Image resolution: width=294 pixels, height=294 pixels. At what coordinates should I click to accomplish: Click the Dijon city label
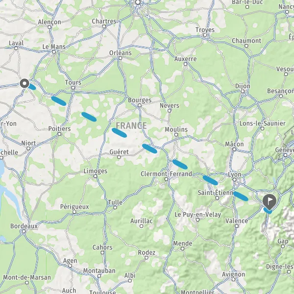tap(243, 86)
